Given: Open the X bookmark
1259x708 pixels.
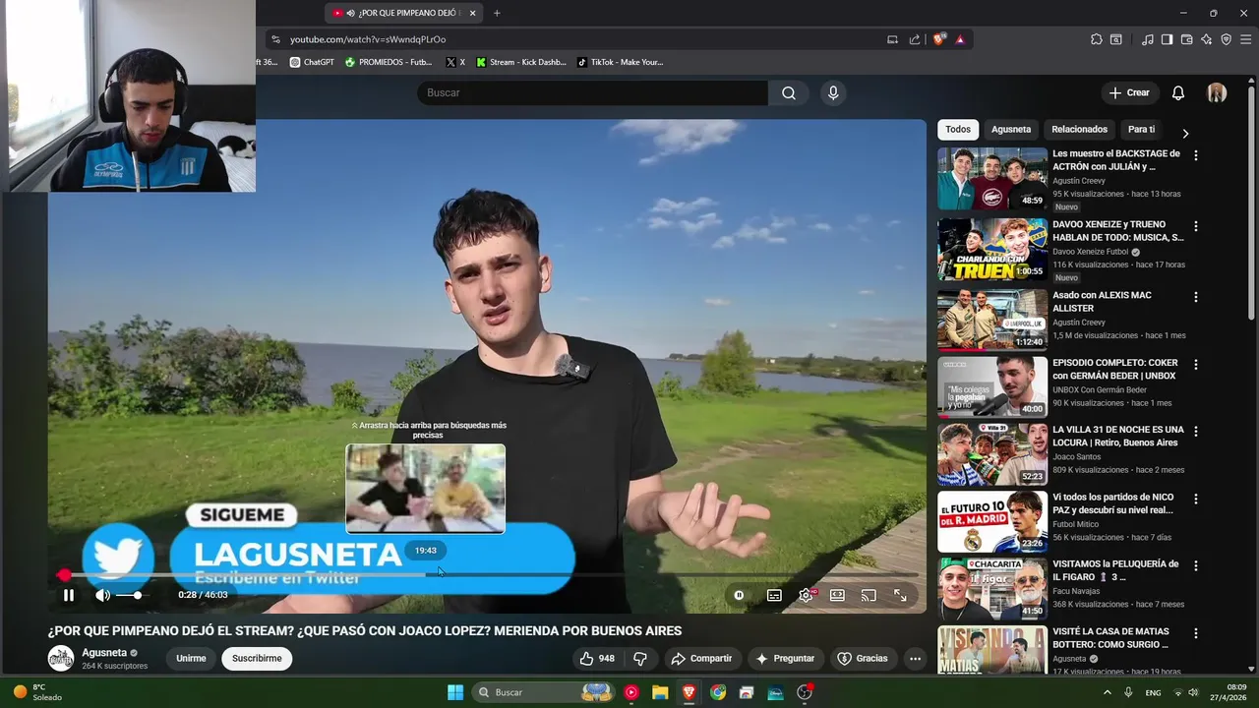Looking at the screenshot, I should coord(455,62).
